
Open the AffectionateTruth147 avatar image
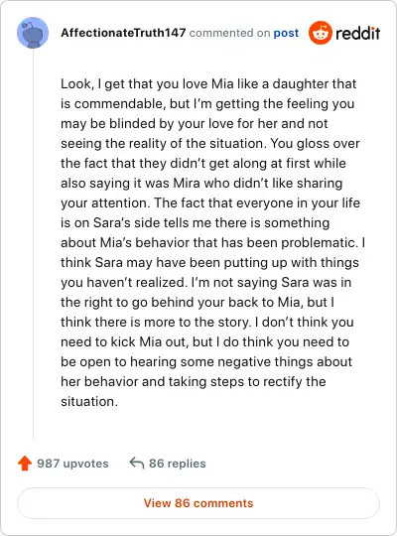(33, 33)
